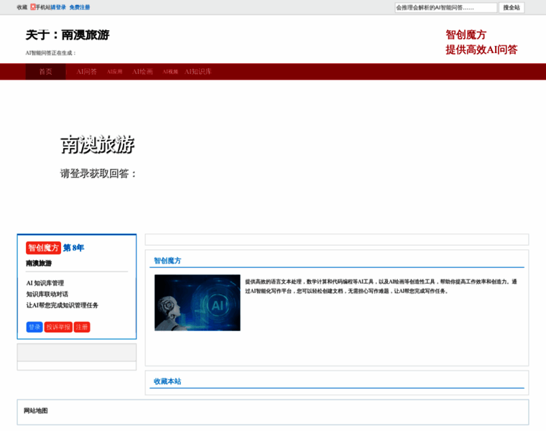Viewport: 546px width, 431px height.
Task: Go to the AI问答 menu item
Action: point(86,72)
